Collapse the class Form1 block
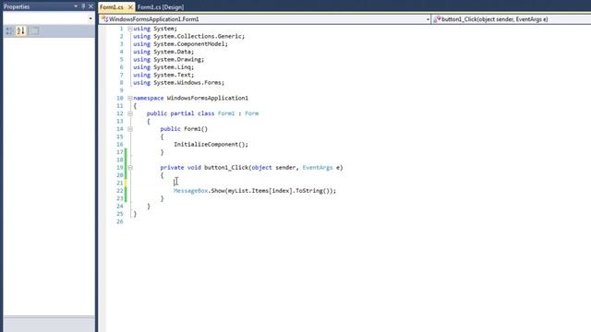Screen dimensions: 591x332 tap(130, 113)
